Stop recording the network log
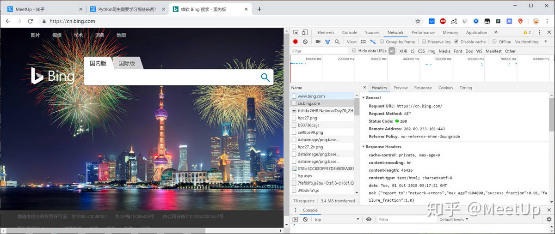The width and height of the screenshot is (555, 234). point(296,42)
